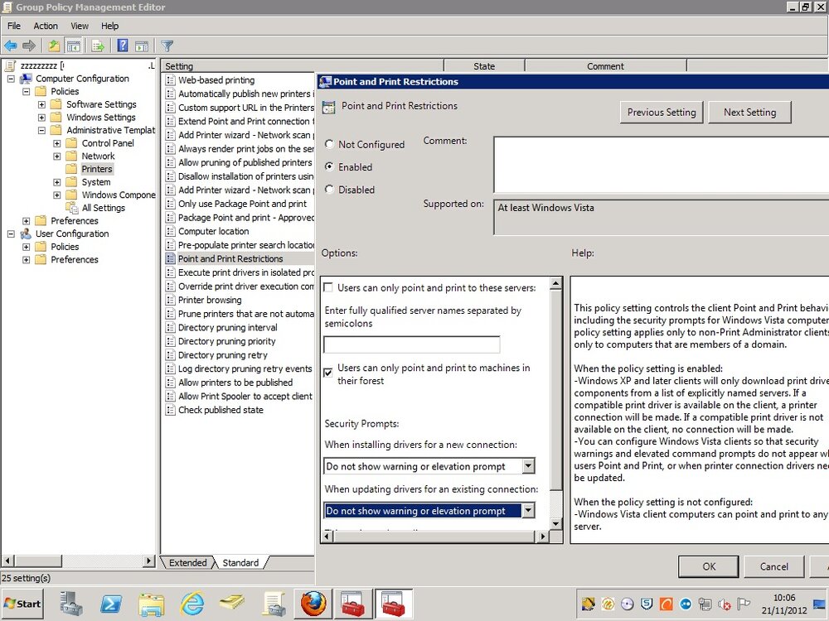Click the Computer Configuration node icon

[26, 79]
